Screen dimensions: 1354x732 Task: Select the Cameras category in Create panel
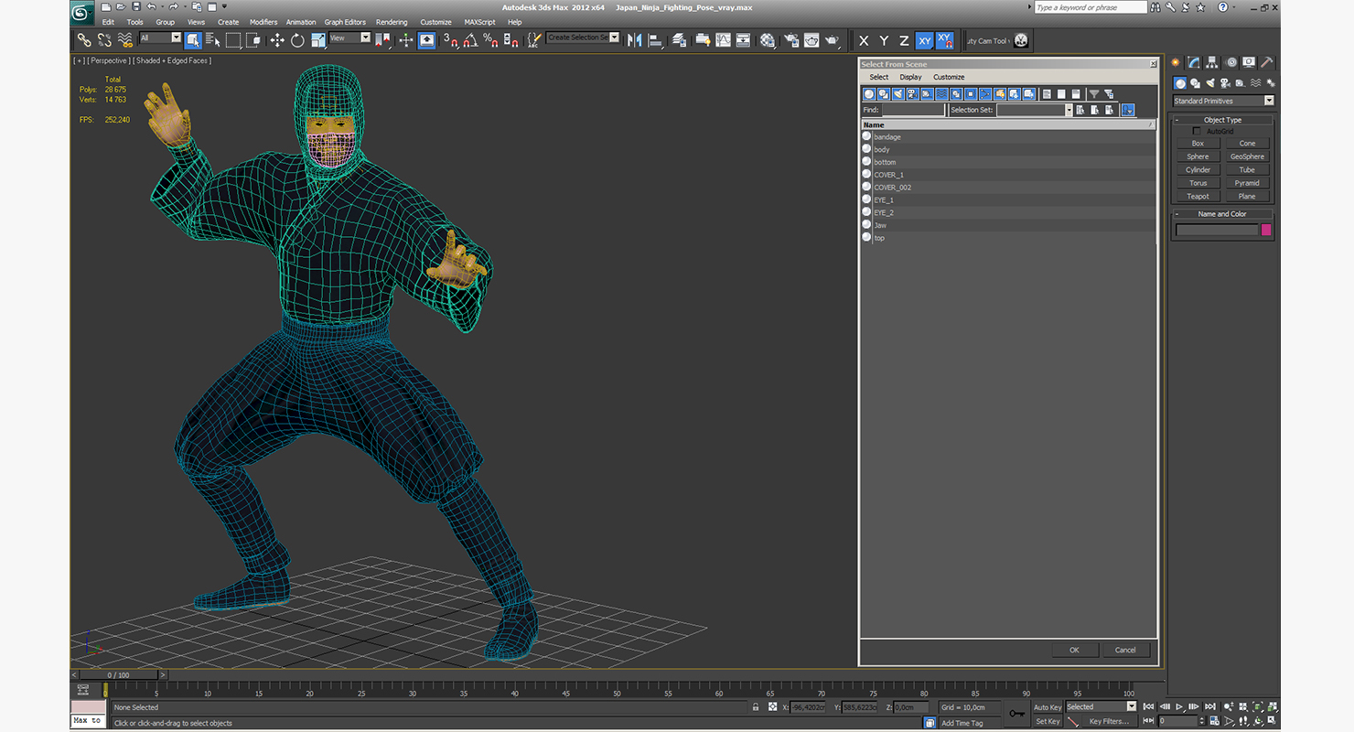coord(1225,83)
